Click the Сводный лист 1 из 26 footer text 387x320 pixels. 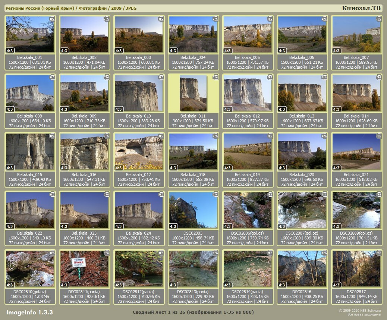(x=193, y=312)
